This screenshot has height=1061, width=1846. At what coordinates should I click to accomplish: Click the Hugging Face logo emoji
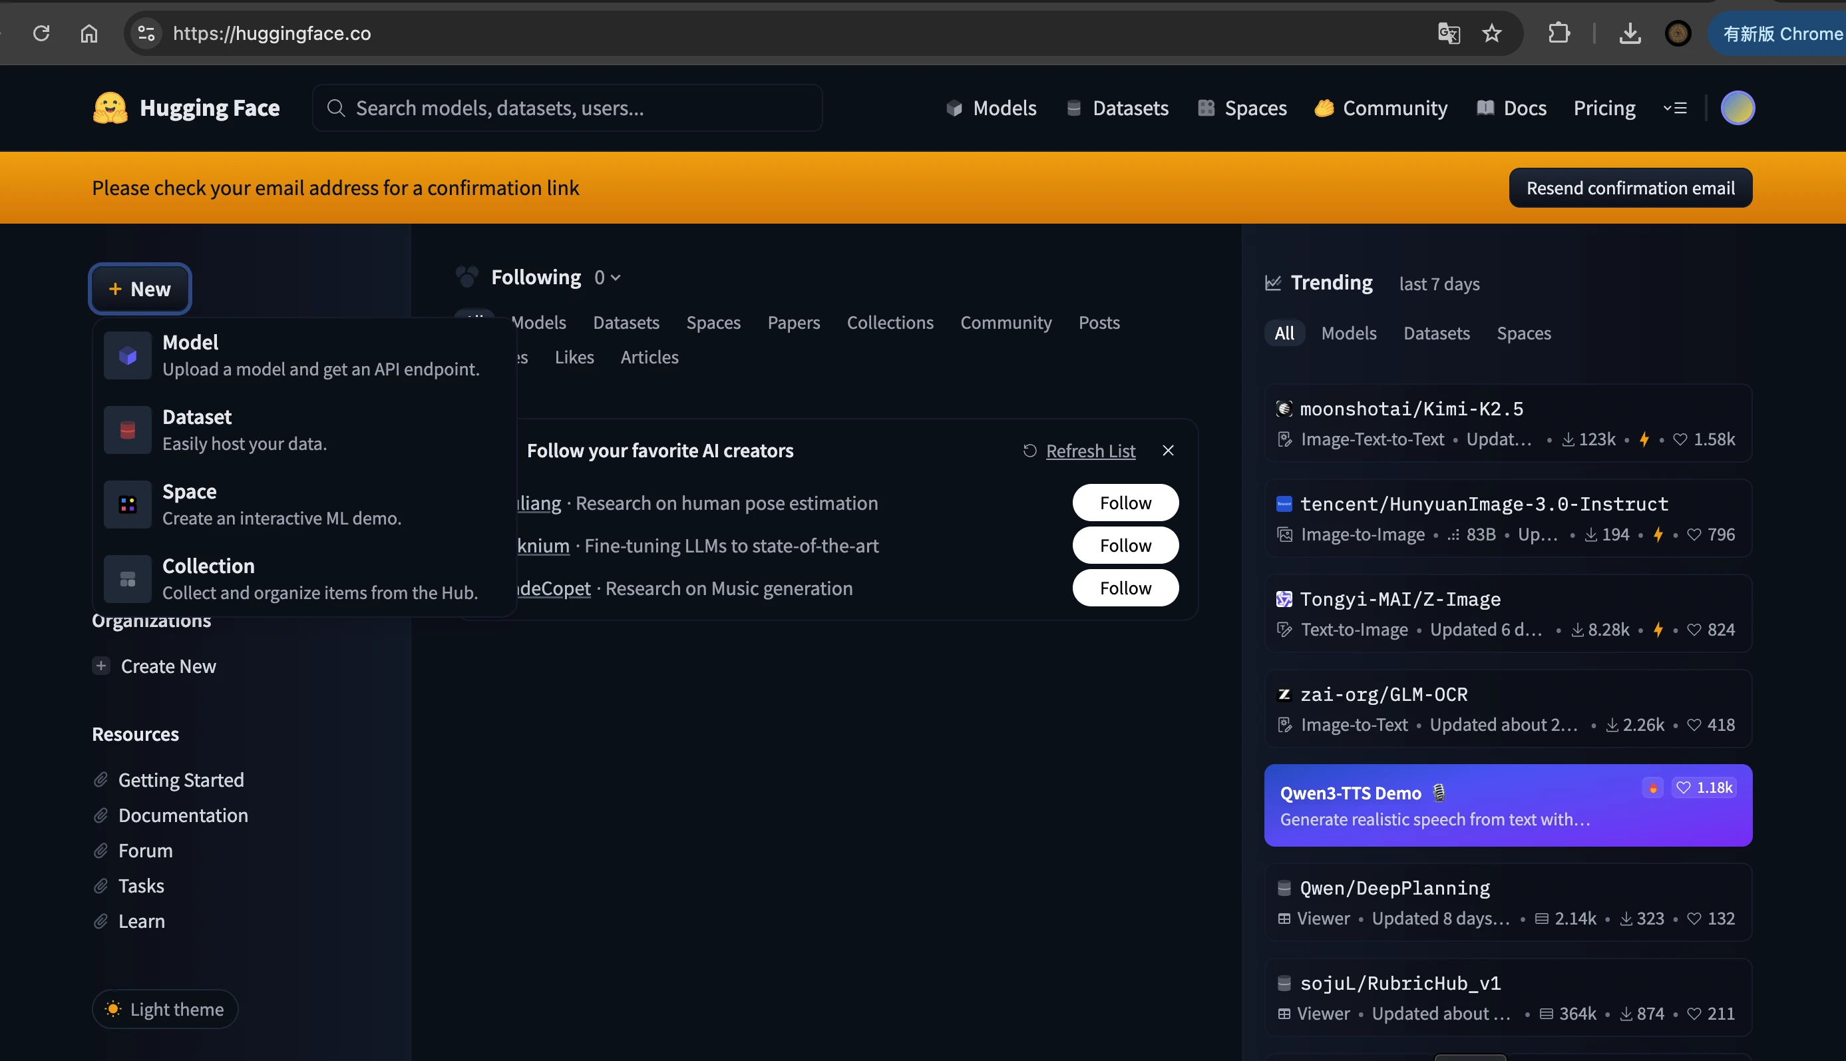[110, 108]
